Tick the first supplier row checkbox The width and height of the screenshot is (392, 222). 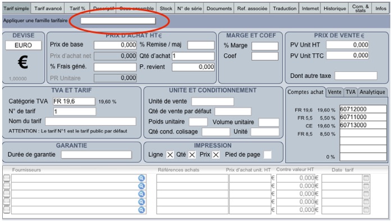tap(7, 178)
